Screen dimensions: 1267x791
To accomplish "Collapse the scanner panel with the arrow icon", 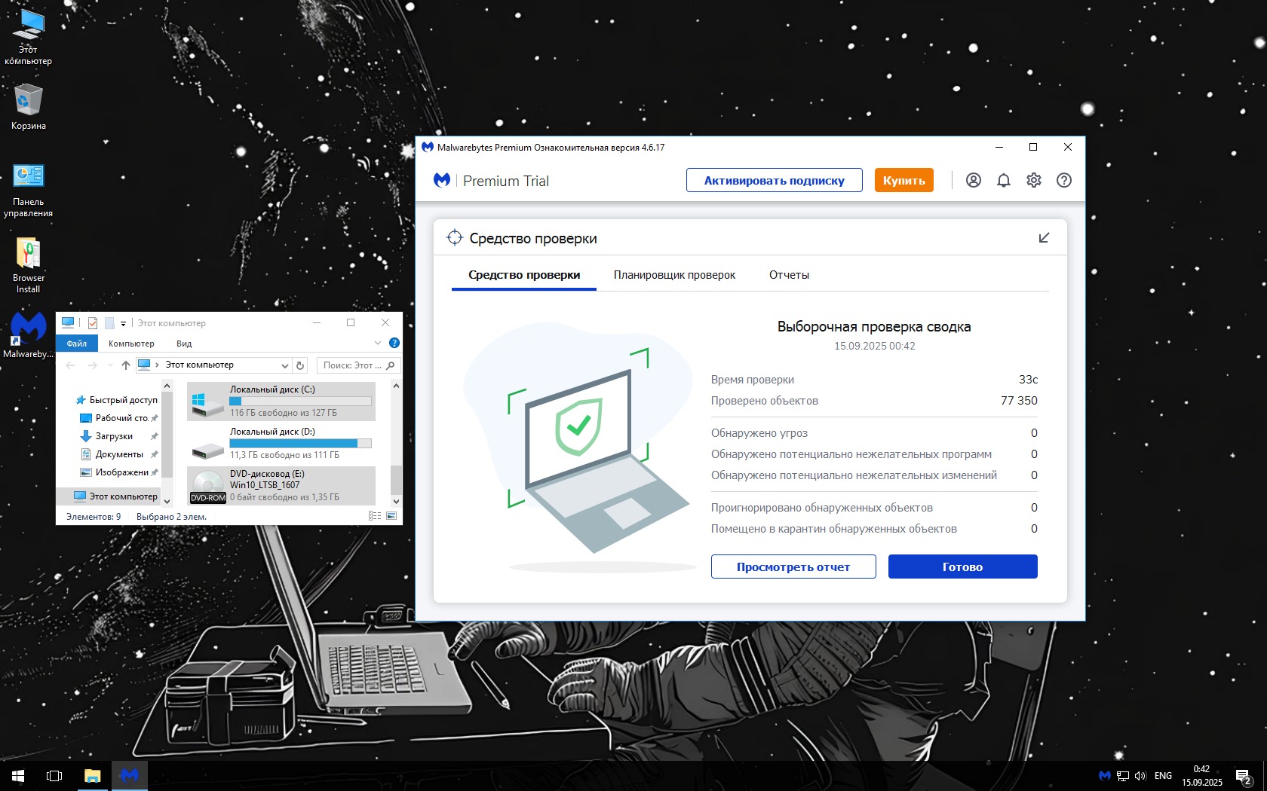I will pos(1044,238).
